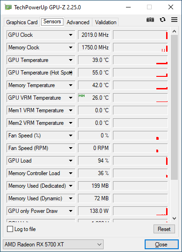Viewport: 182px width, 252px height.
Task: Switch to the Graphics Card tab
Action: click(22, 22)
